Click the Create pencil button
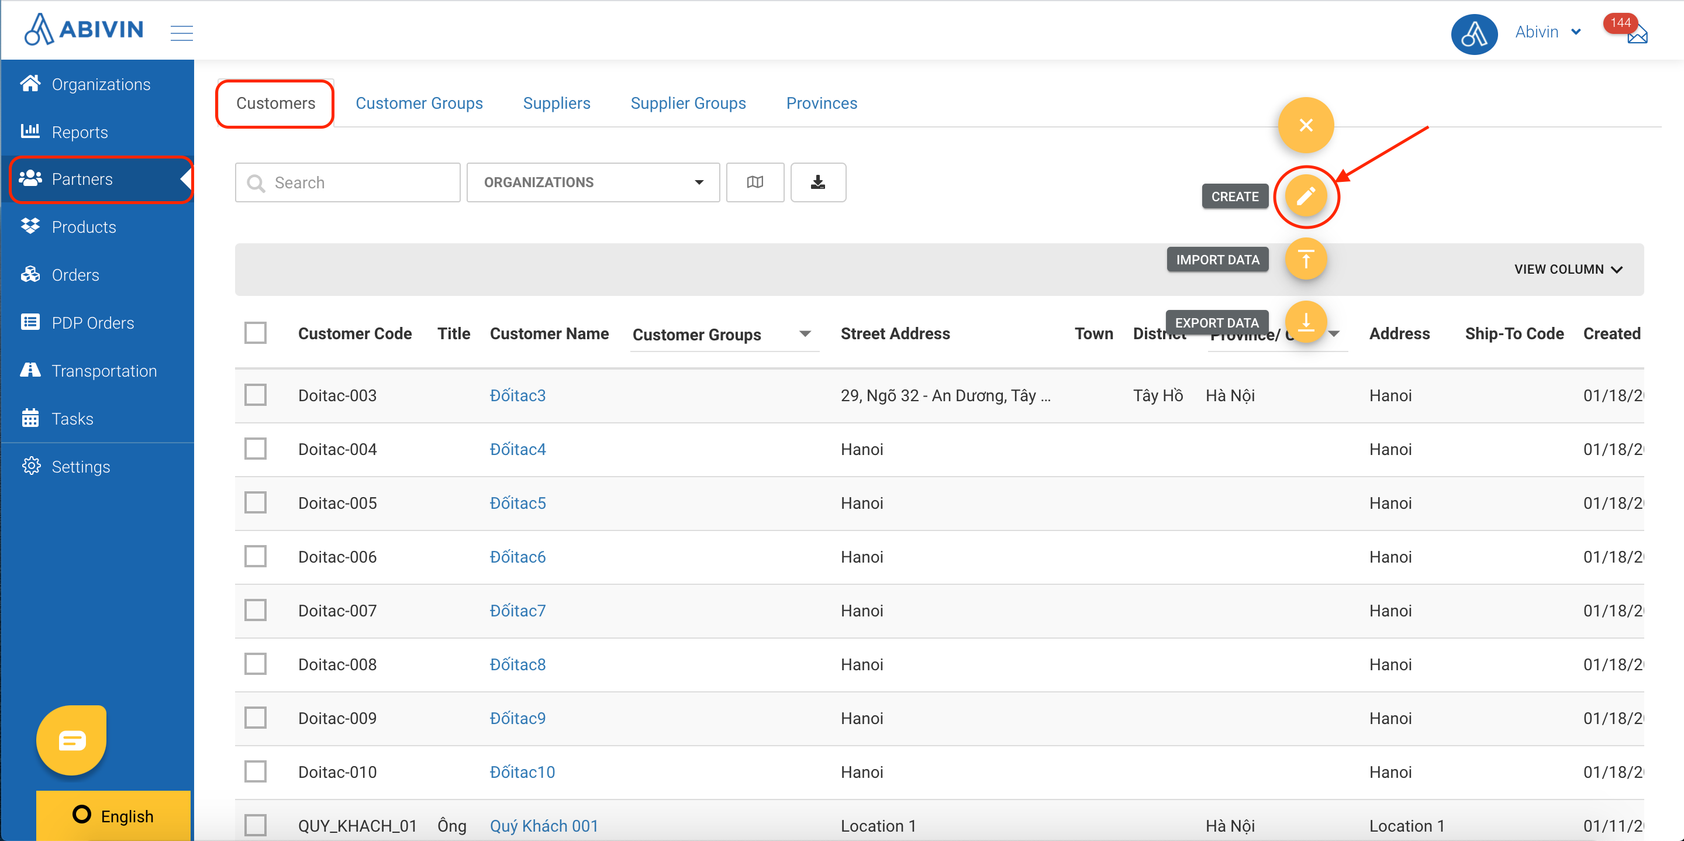This screenshot has height=841, width=1684. coord(1306,196)
